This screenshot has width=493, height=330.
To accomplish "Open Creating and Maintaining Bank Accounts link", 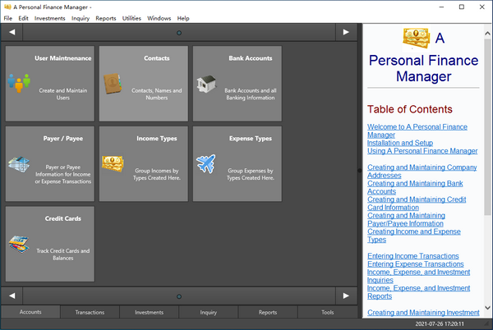I will [x=415, y=187].
